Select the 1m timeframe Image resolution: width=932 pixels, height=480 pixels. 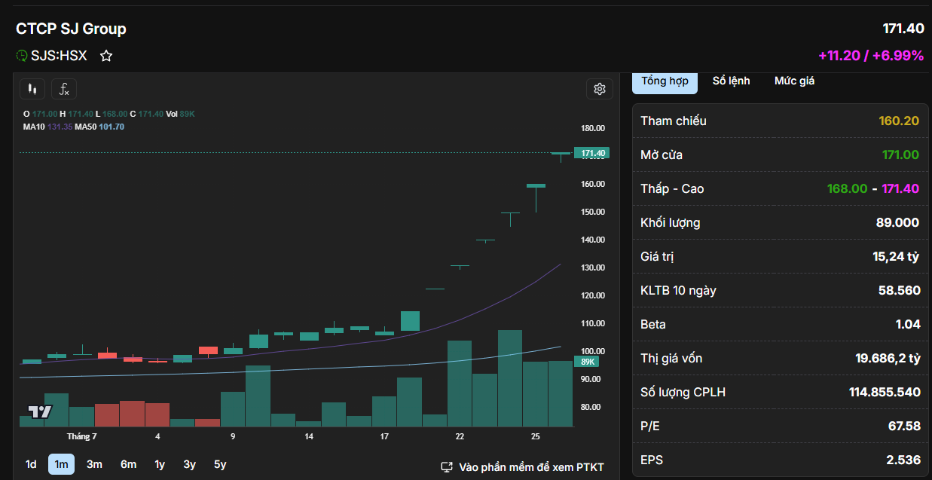coord(61,464)
